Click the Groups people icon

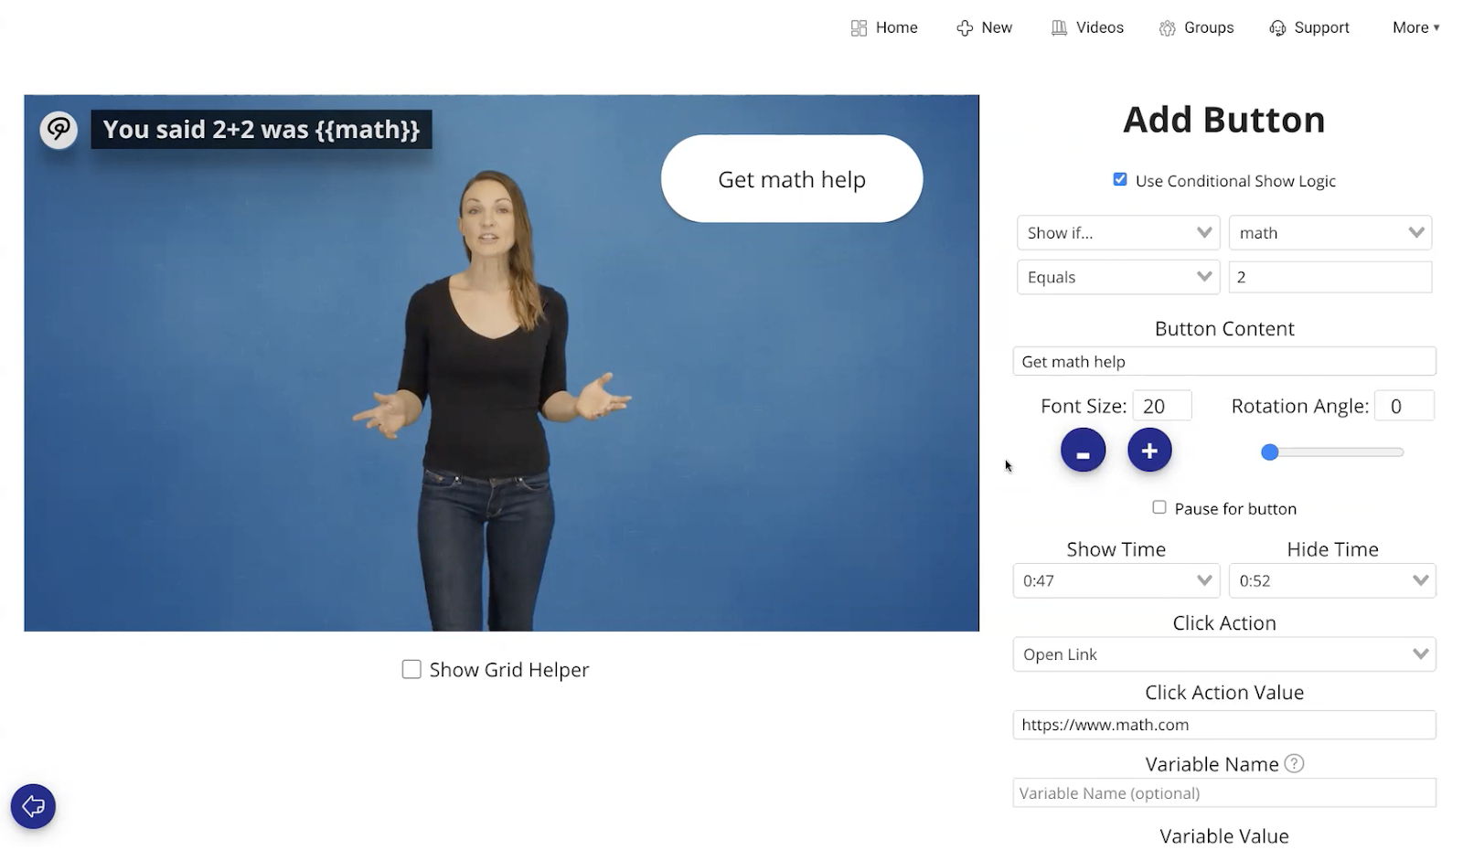(x=1167, y=28)
